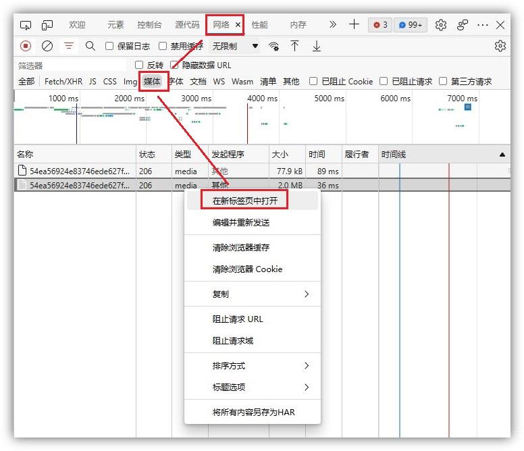Viewport: 524px width, 451px height.
Task: Toggle the filter funnel icon
Action: coord(69,46)
